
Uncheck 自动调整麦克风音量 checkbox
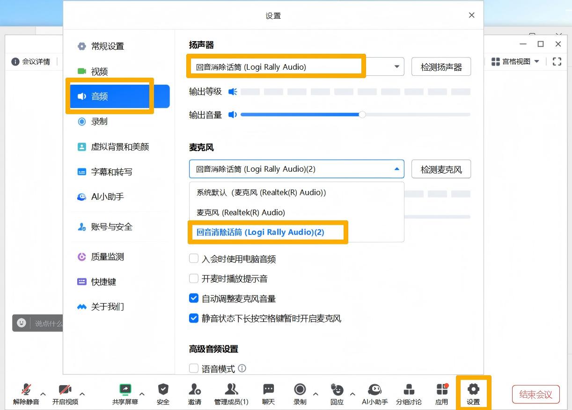point(194,299)
